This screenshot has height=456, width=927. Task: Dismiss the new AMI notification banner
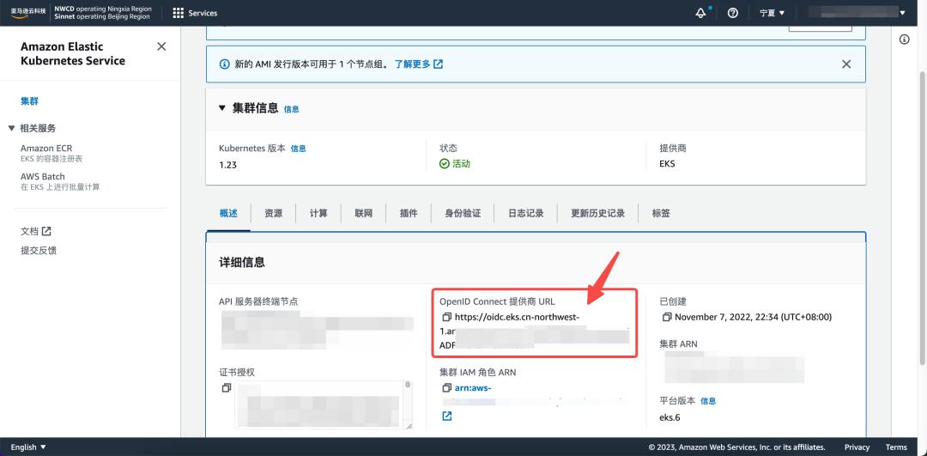[x=846, y=64]
